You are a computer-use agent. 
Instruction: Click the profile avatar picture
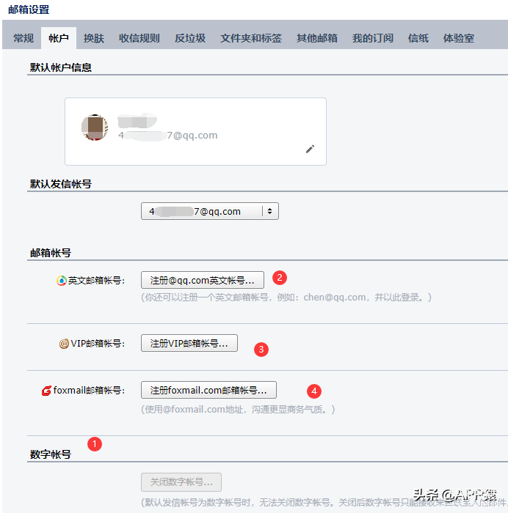pyautogui.click(x=95, y=128)
